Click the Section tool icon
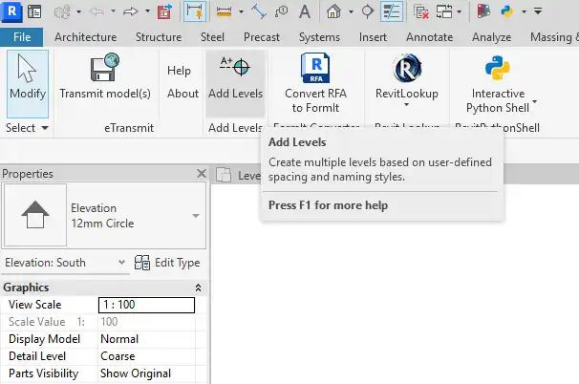Image resolution: width=579 pixels, height=384 pixels. pos(368,11)
